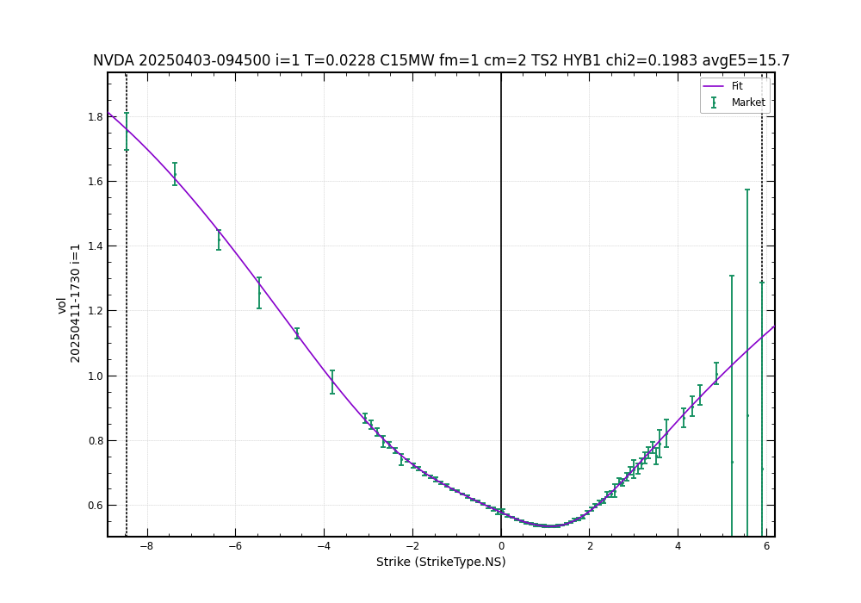This screenshot has width=861, height=603.
Task: Click the '20250411-1730 i=1' y-axis label
Action: (76, 303)
